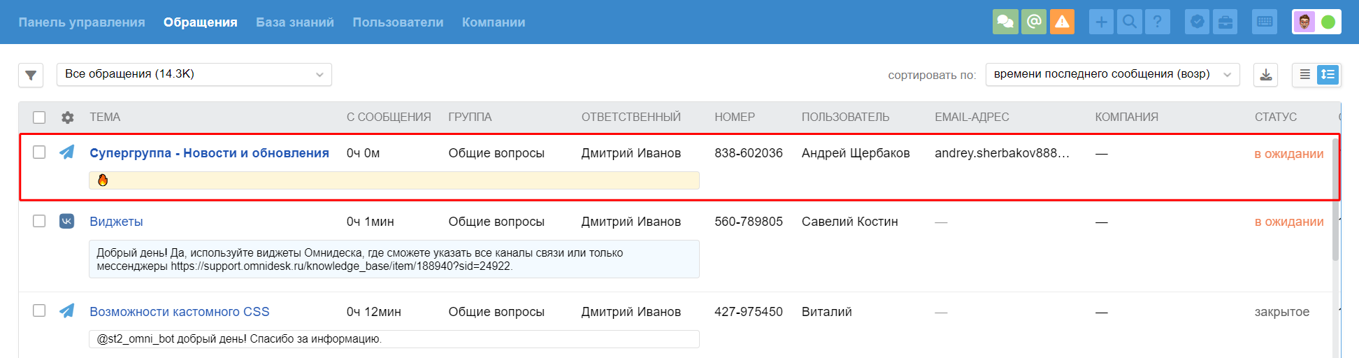Viewport: 1359px width, 358px height.
Task: Click ticket number 560-789805
Action: [749, 222]
